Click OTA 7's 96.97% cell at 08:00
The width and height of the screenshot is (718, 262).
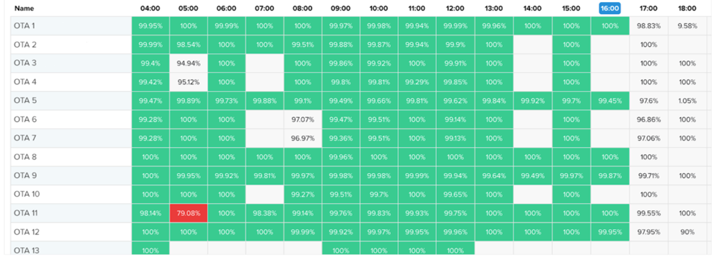(x=302, y=138)
